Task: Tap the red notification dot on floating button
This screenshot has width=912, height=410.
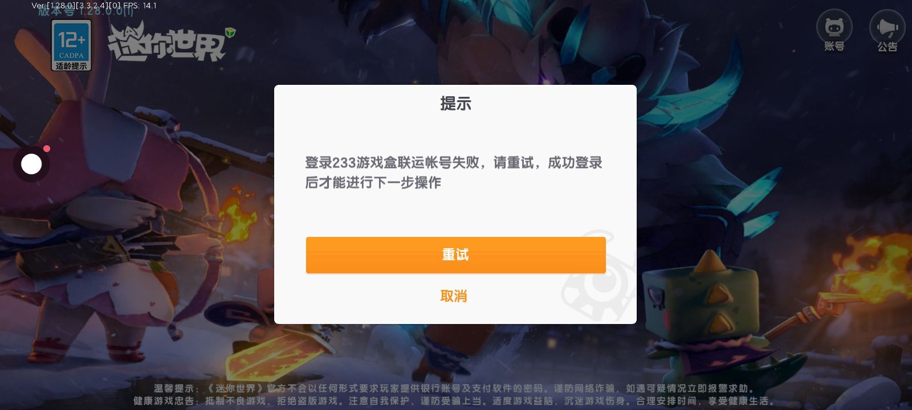Action: tap(47, 149)
